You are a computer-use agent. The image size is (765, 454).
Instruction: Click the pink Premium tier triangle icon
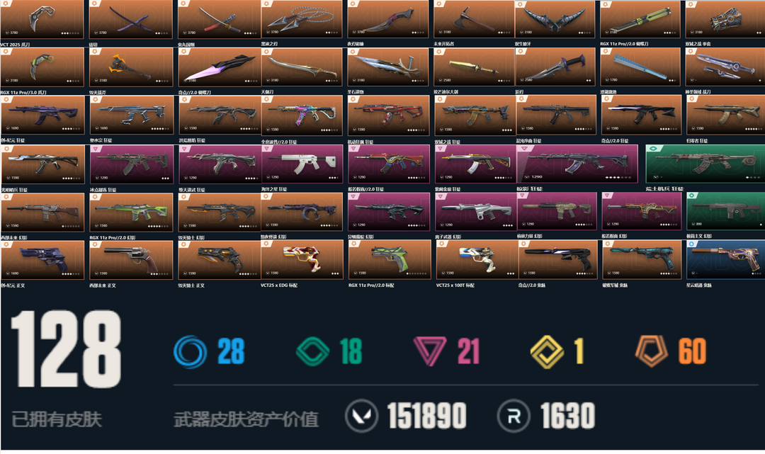click(x=429, y=351)
